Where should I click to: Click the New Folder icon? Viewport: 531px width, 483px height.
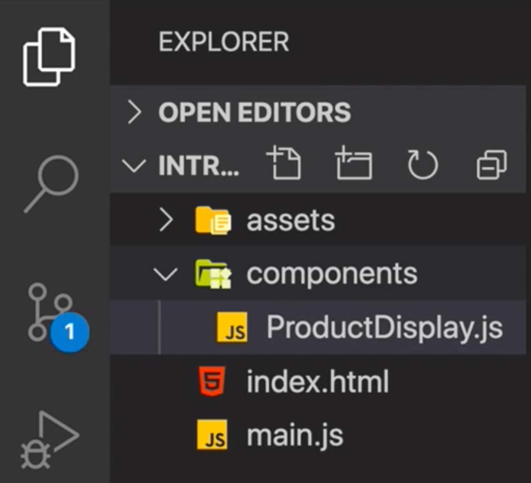(x=353, y=162)
